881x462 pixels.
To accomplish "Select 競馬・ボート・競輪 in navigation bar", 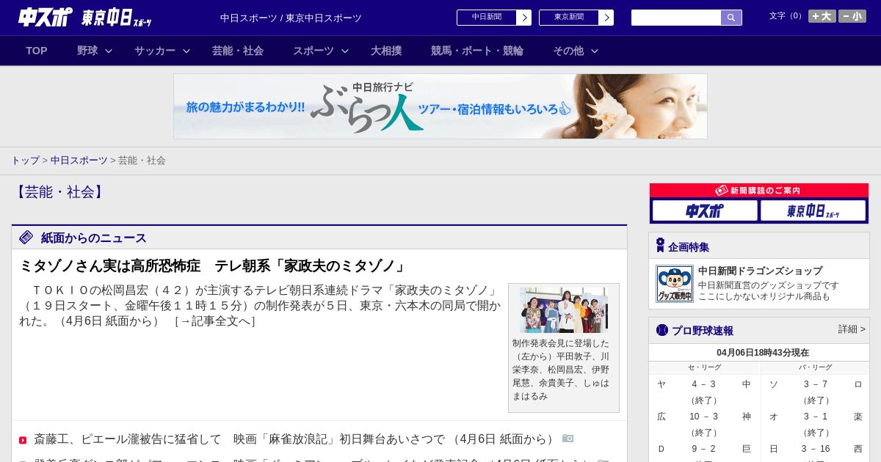I will pos(477,51).
